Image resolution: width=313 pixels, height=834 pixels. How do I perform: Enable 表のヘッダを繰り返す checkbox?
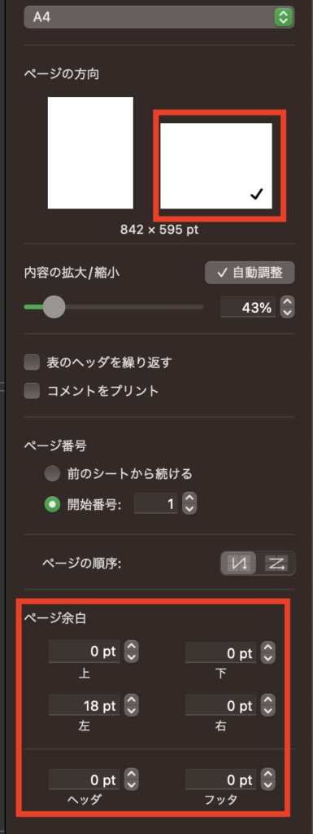(x=33, y=362)
